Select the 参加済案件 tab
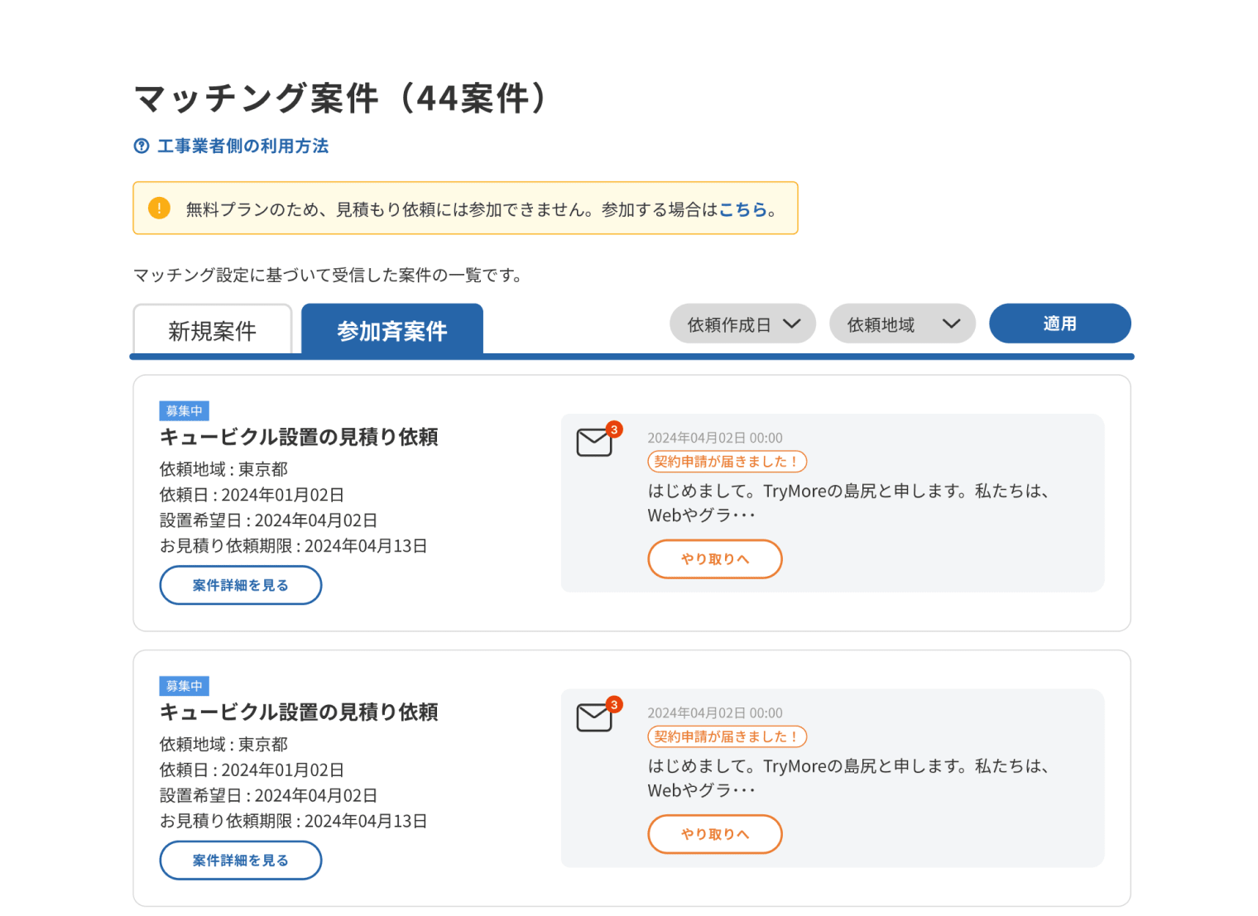This screenshot has width=1258, height=916. pyautogui.click(x=391, y=331)
